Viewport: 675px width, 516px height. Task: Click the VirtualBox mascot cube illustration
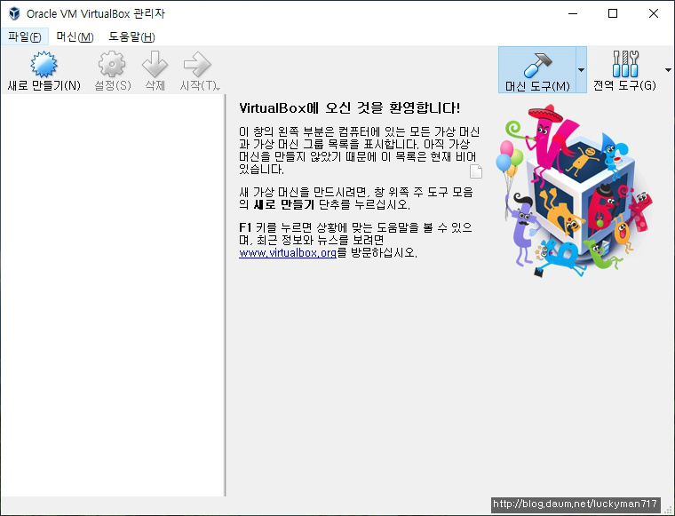(x=574, y=191)
